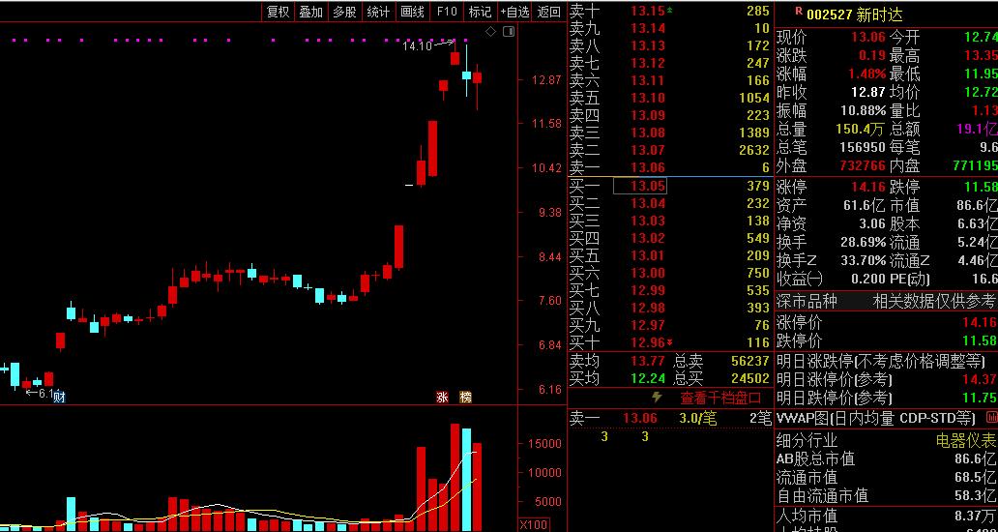
Task: Toggle the side panel icon above the chart
Action: [508, 32]
